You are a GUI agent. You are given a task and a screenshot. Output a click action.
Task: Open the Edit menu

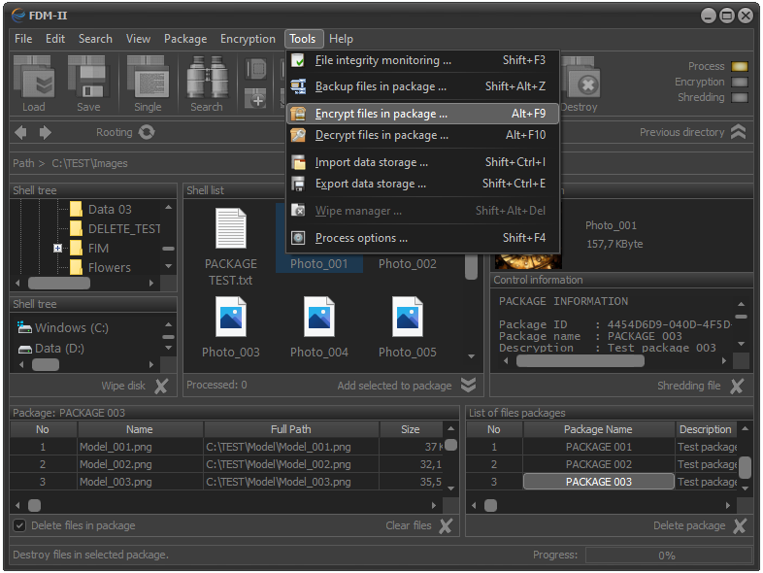coord(55,39)
